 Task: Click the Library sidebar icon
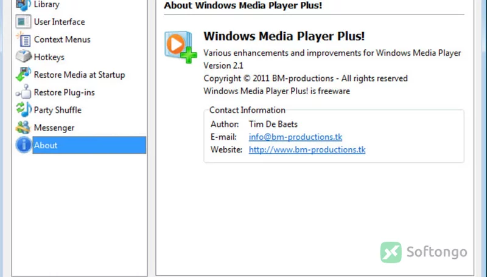[23, 5]
